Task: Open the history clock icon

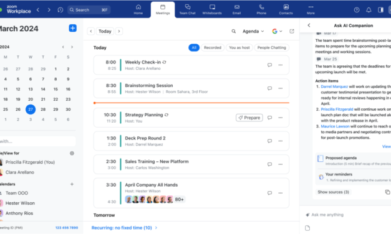Action: (x=60, y=10)
